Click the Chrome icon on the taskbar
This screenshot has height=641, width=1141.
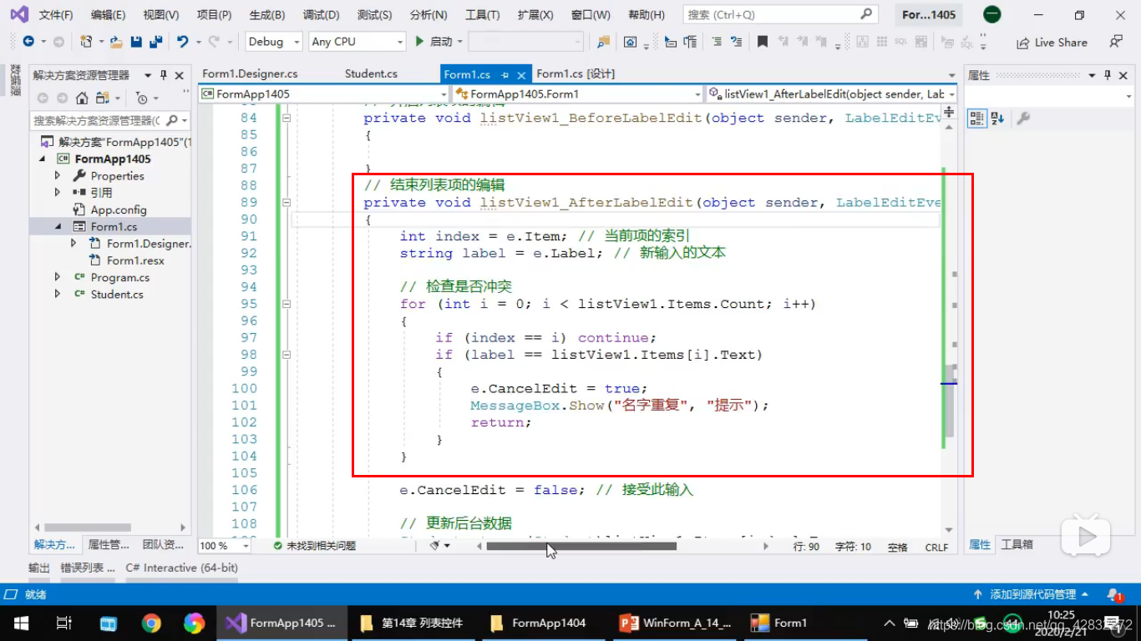tap(151, 623)
